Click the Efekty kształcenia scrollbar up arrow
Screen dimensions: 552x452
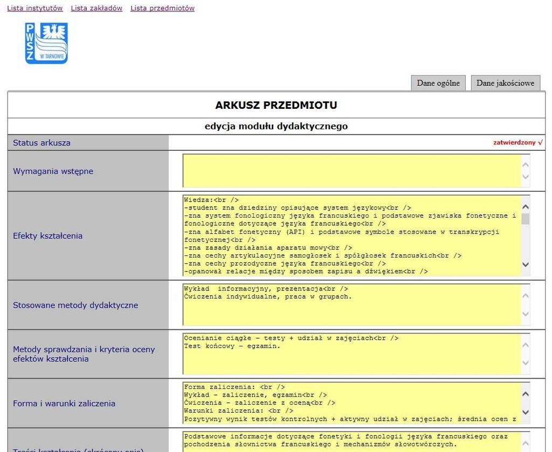pos(525,207)
